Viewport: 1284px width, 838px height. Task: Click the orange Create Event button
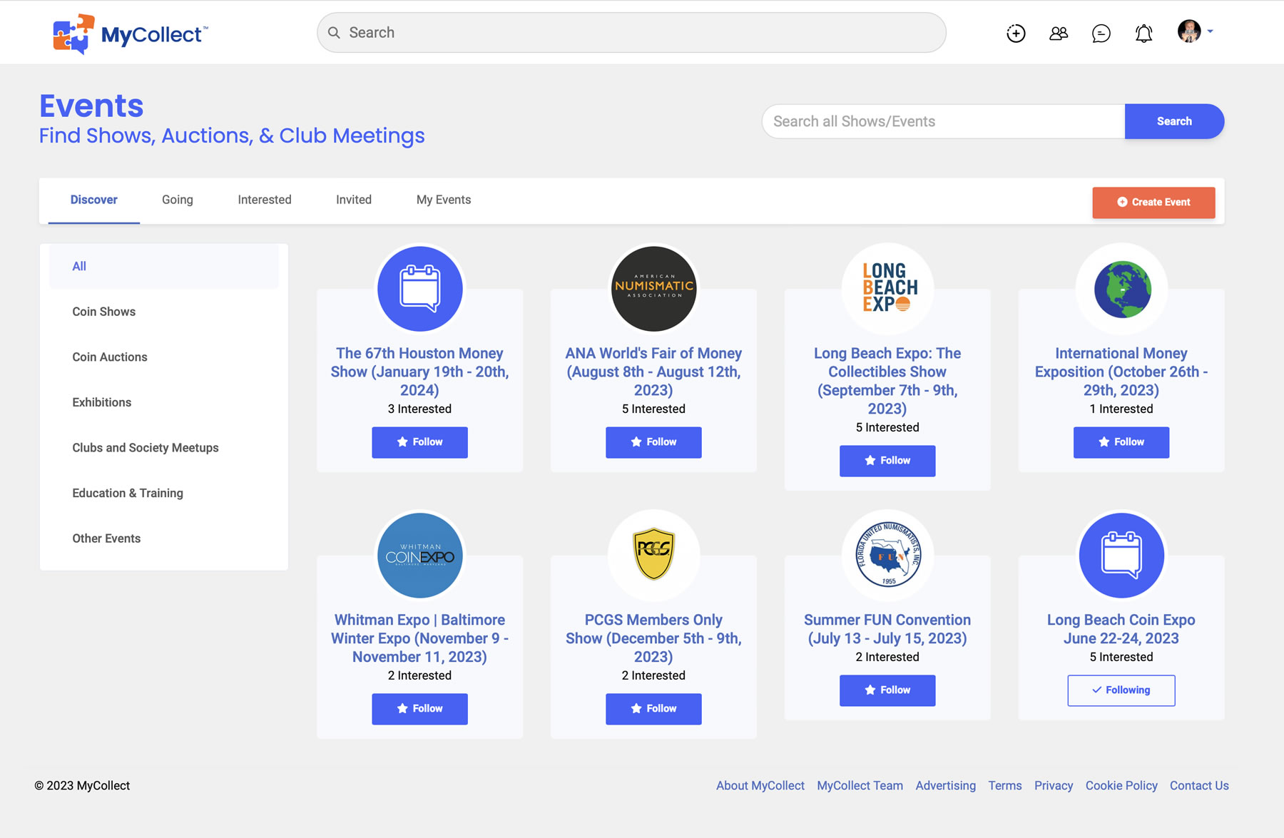pyautogui.click(x=1153, y=202)
